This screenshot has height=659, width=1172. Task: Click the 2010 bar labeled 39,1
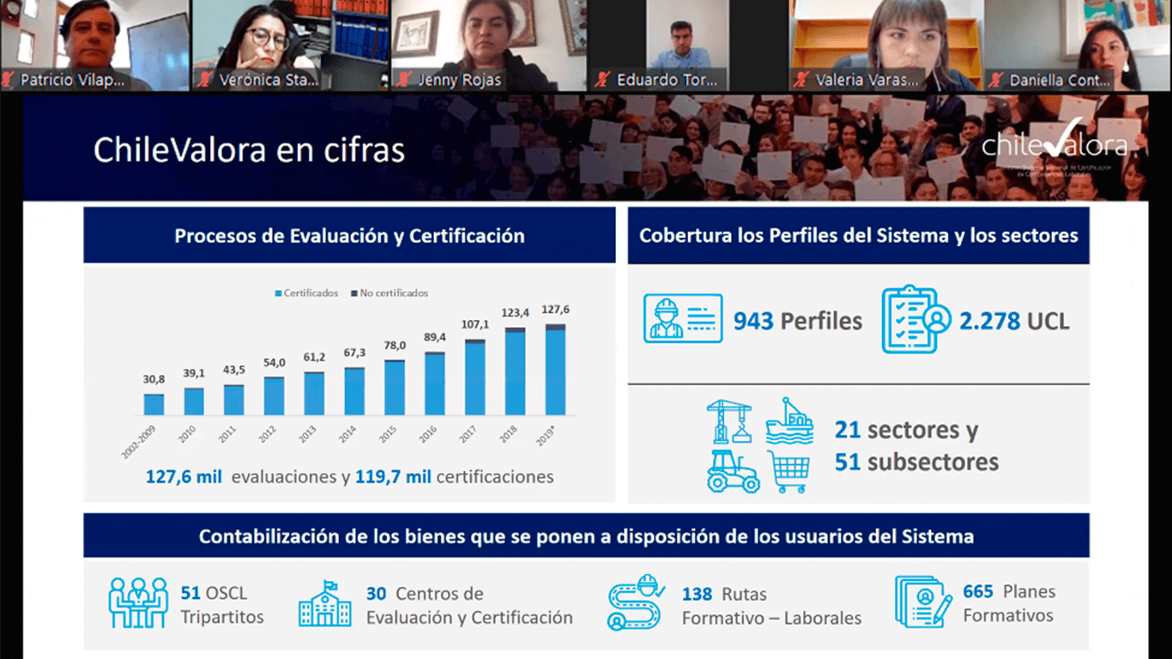click(194, 402)
